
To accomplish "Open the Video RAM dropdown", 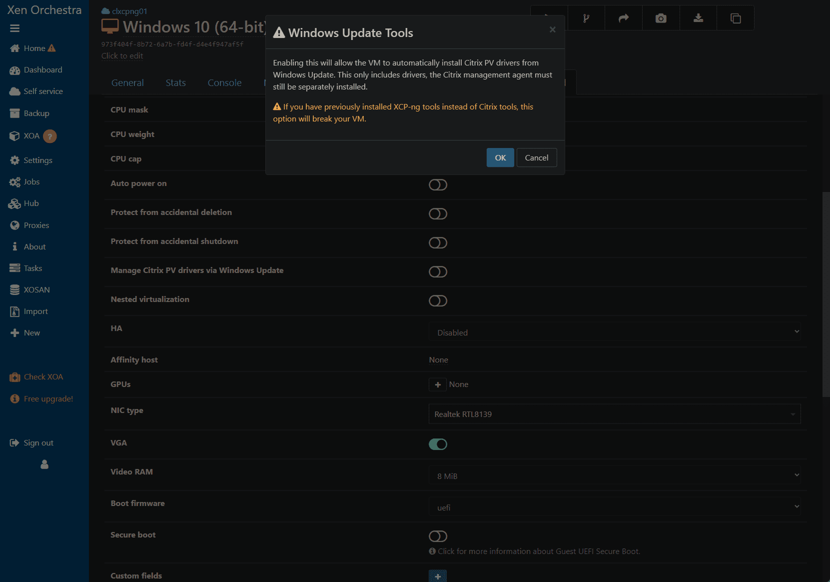I will (x=615, y=475).
